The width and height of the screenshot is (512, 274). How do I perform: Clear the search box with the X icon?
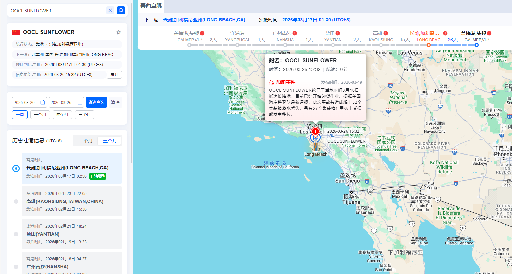(x=110, y=10)
